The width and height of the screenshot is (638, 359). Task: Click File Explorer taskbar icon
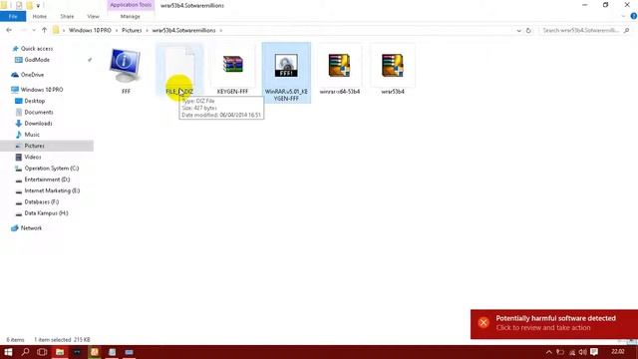click(60, 352)
